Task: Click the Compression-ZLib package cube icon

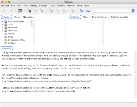Action: (x=6, y=40)
